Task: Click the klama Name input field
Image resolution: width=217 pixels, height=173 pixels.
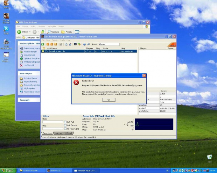Action: click(109, 44)
